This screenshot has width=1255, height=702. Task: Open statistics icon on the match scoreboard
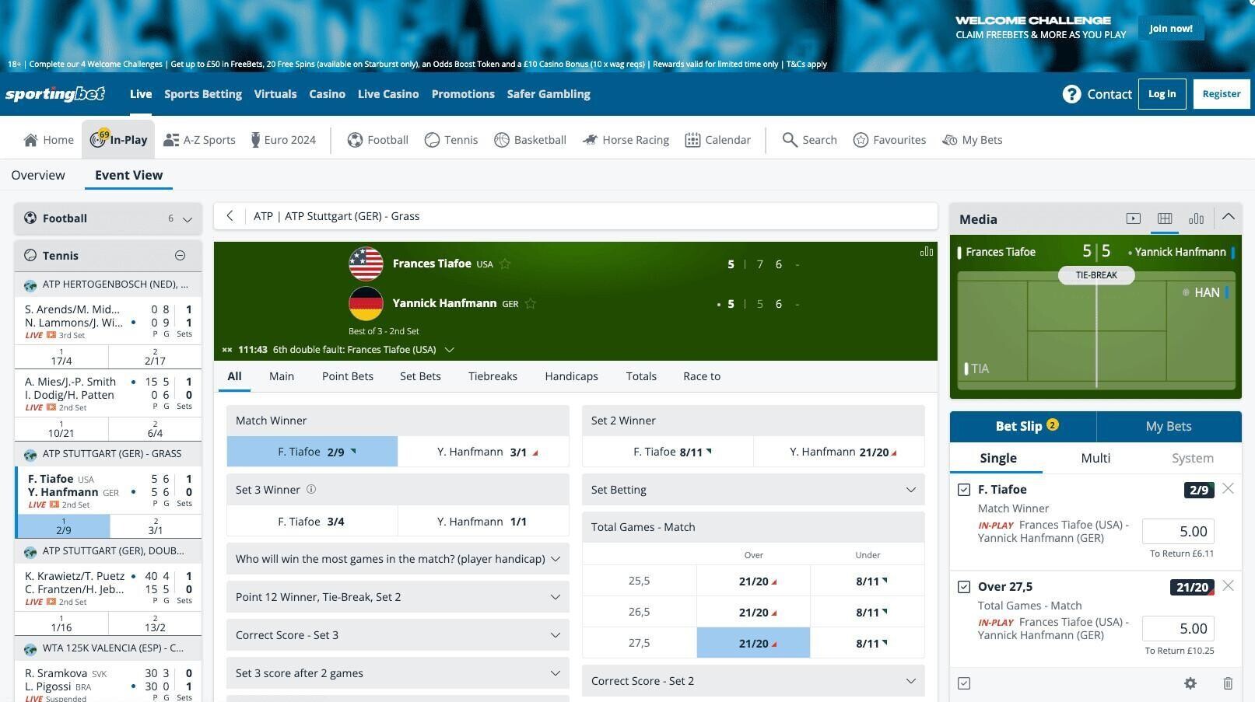[x=927, y=252]
